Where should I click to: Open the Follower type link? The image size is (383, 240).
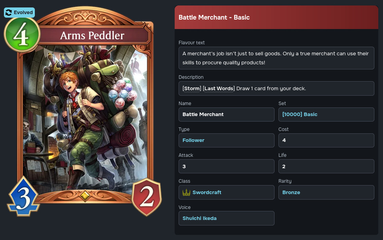point(193,140)
